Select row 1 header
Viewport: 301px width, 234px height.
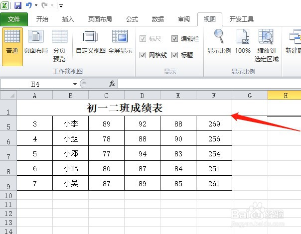coord(8,108)
